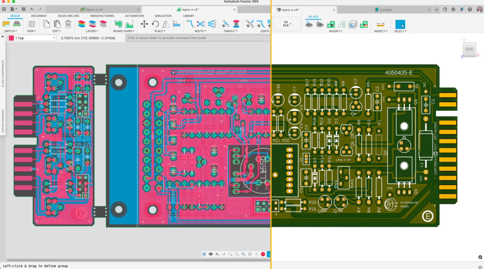The height and width of the screenshot is (269, 484).
Task: Open the Section View cube icon in Modify
Action: pyautogui.click(x=353, y=25)
